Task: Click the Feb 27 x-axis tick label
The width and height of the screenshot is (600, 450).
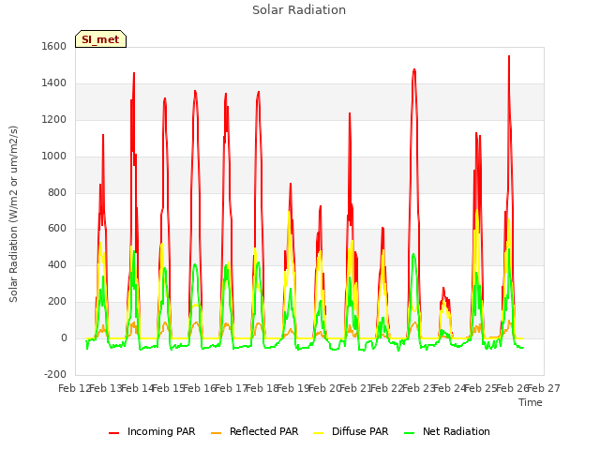Action: point(544,388)
